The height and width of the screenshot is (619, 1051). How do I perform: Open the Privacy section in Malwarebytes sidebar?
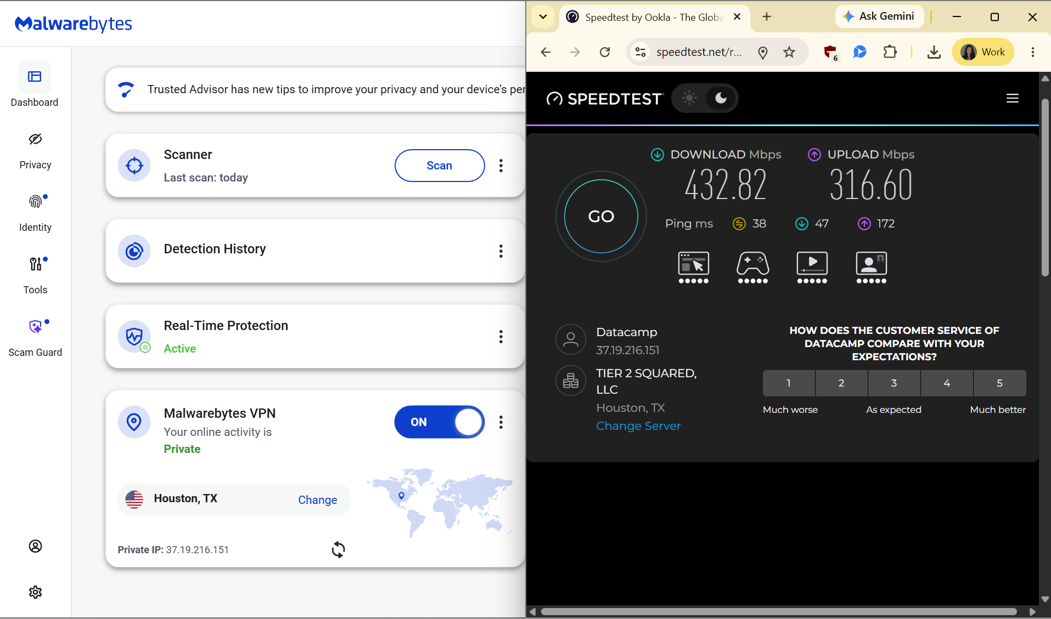coord(35,151)
